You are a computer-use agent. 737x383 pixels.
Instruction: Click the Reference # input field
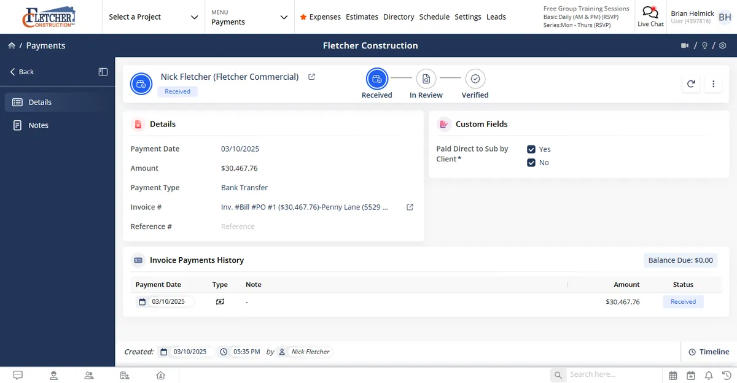click(317, 226)
